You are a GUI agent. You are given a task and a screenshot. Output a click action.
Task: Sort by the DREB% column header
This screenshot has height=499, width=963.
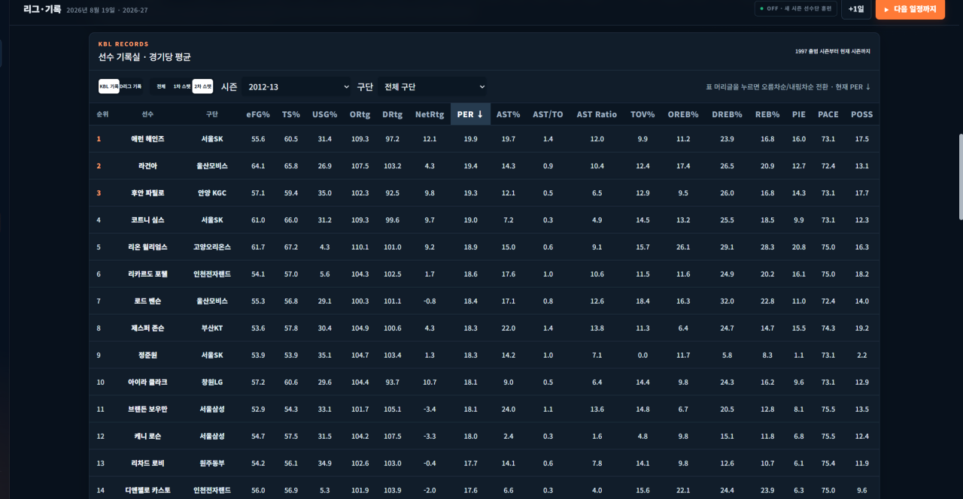coord(727,114)
